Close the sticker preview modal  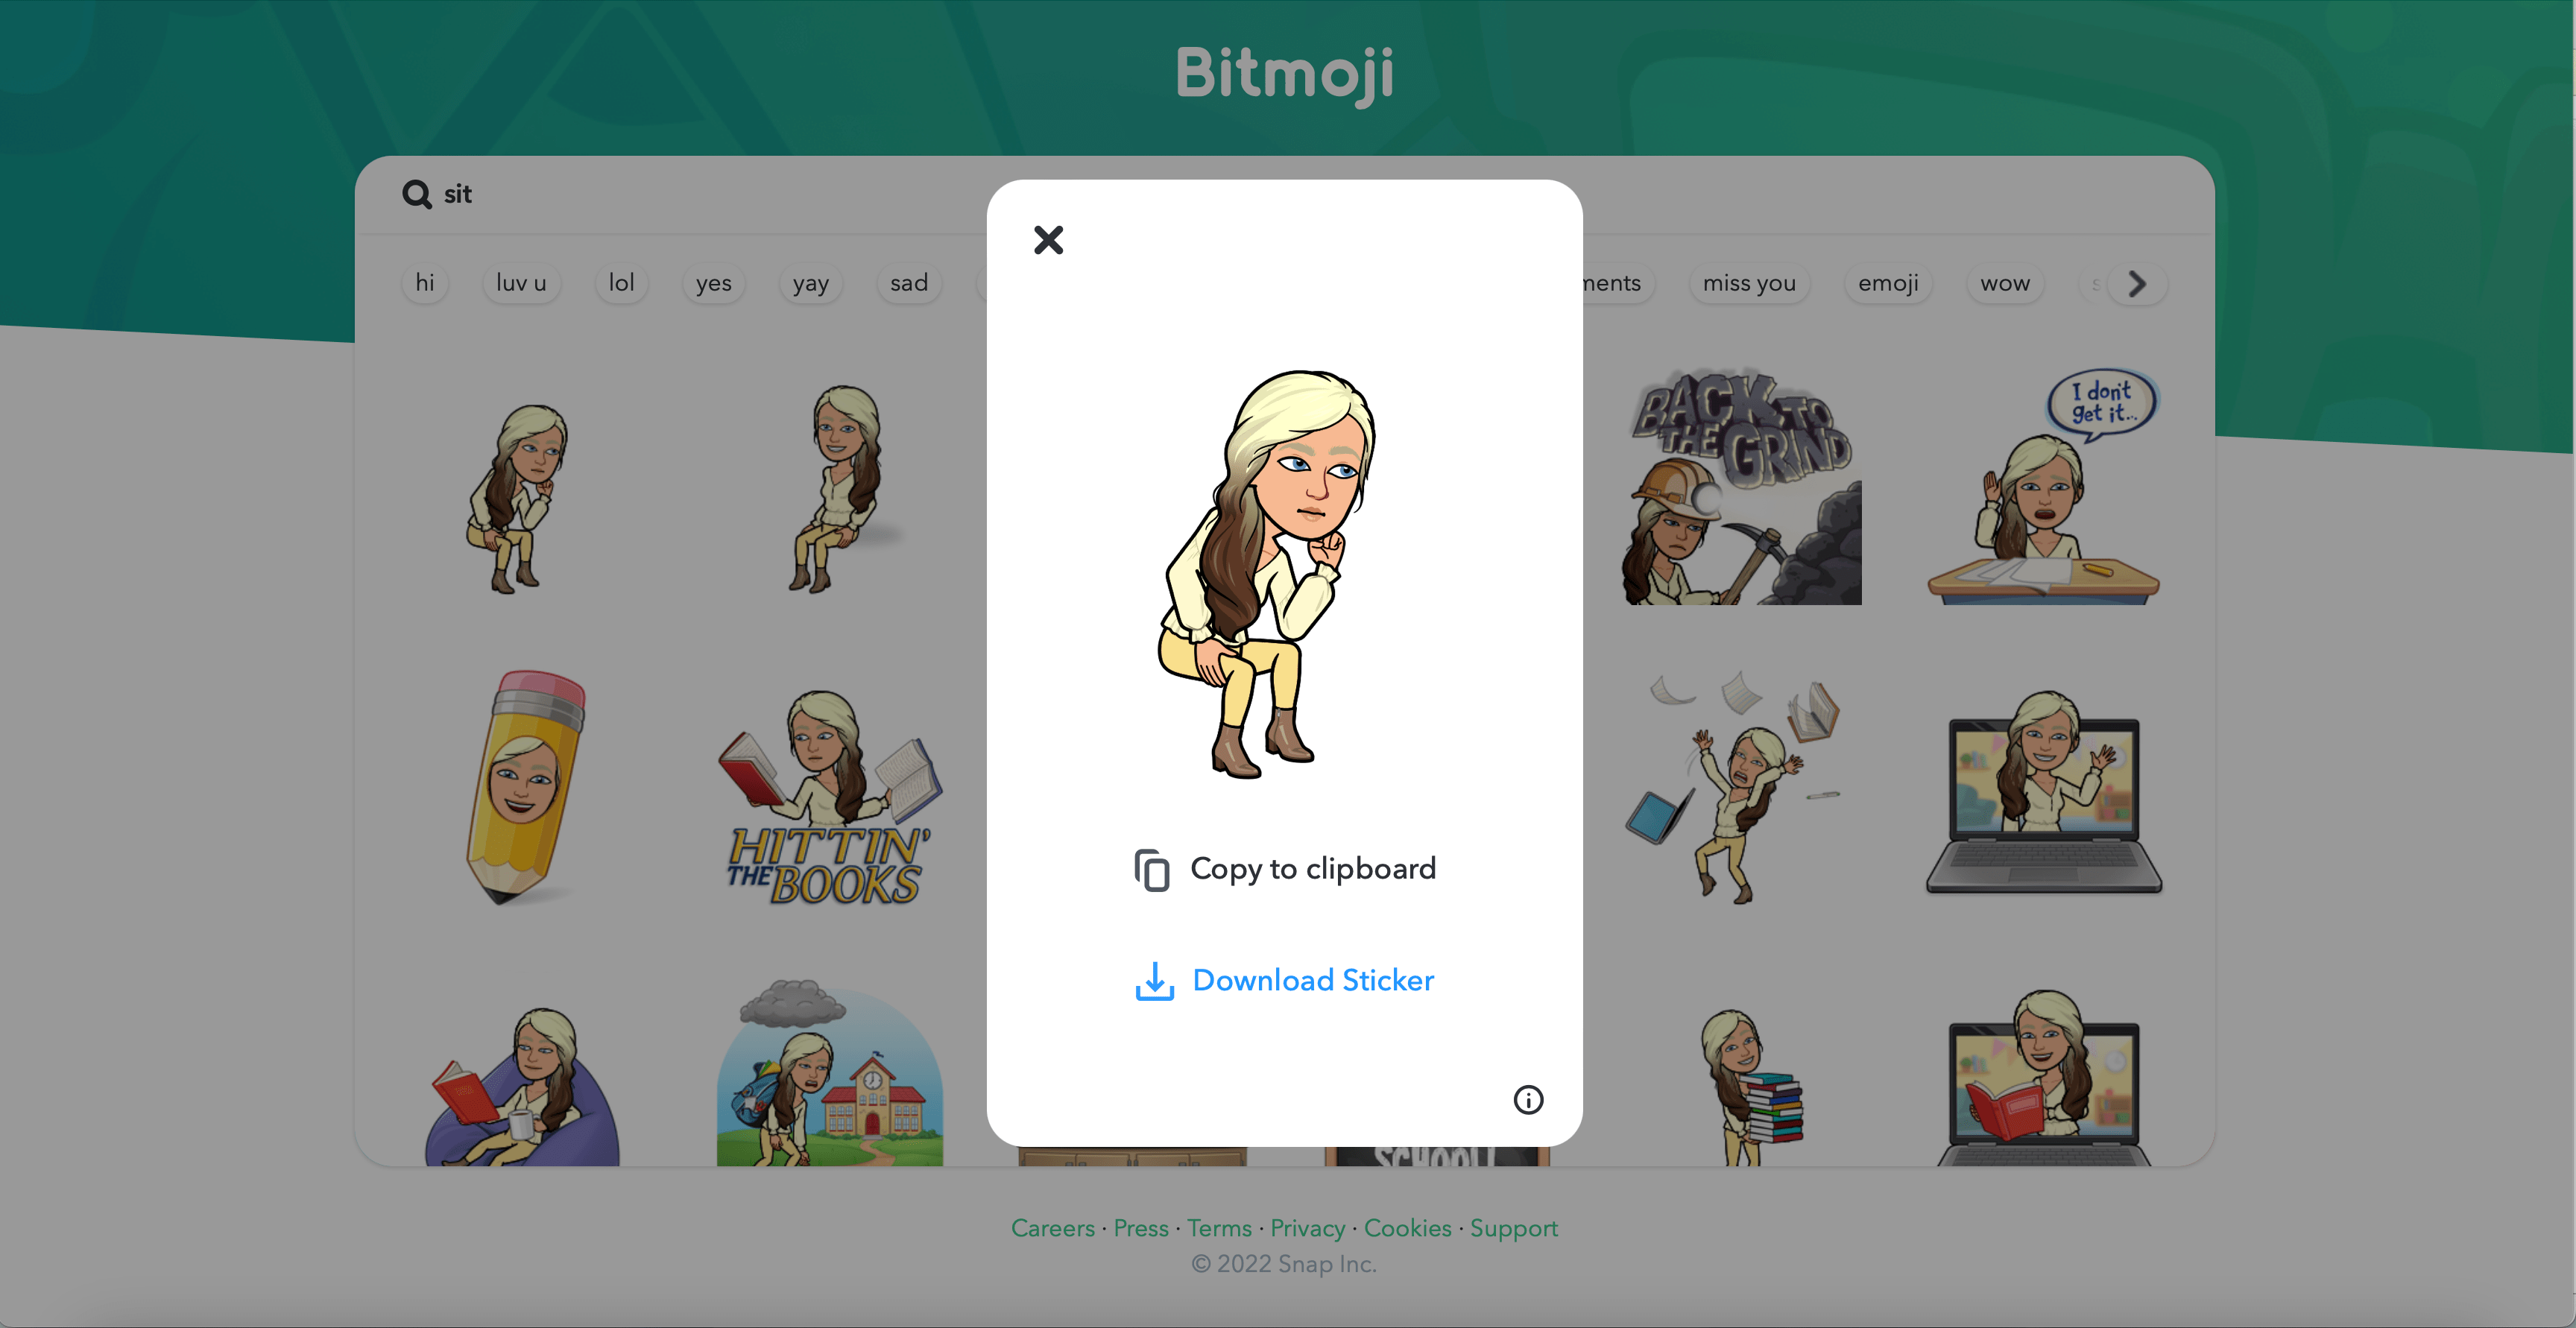tap(1048, 238)
